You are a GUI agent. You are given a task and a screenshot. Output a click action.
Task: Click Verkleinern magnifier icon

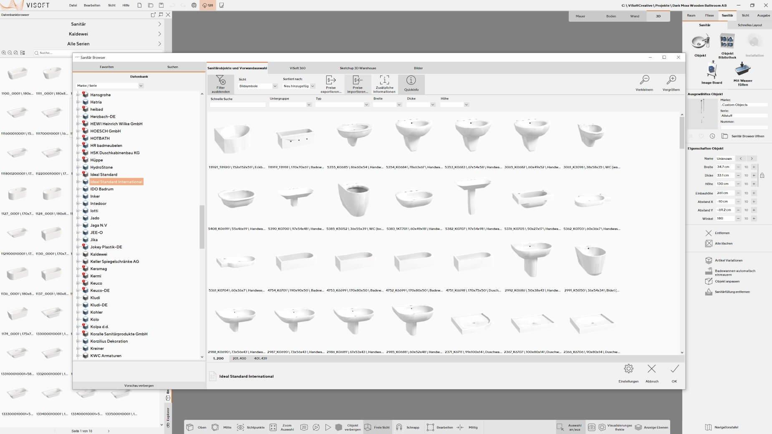645,80
